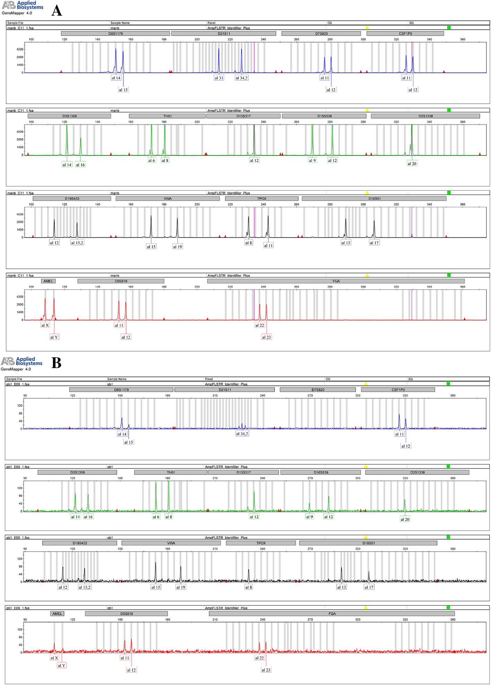The width and height of the screenshot is (491, 685).
Task: Click 'al 11' TPOX label in panel A
Action: click(268, 246)
